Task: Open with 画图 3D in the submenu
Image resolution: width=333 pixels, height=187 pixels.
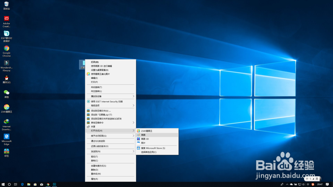Action: [157, 139]
